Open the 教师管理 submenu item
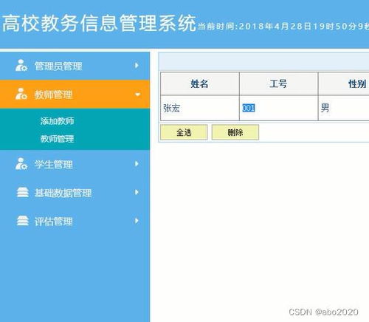 tap(58, 139)
